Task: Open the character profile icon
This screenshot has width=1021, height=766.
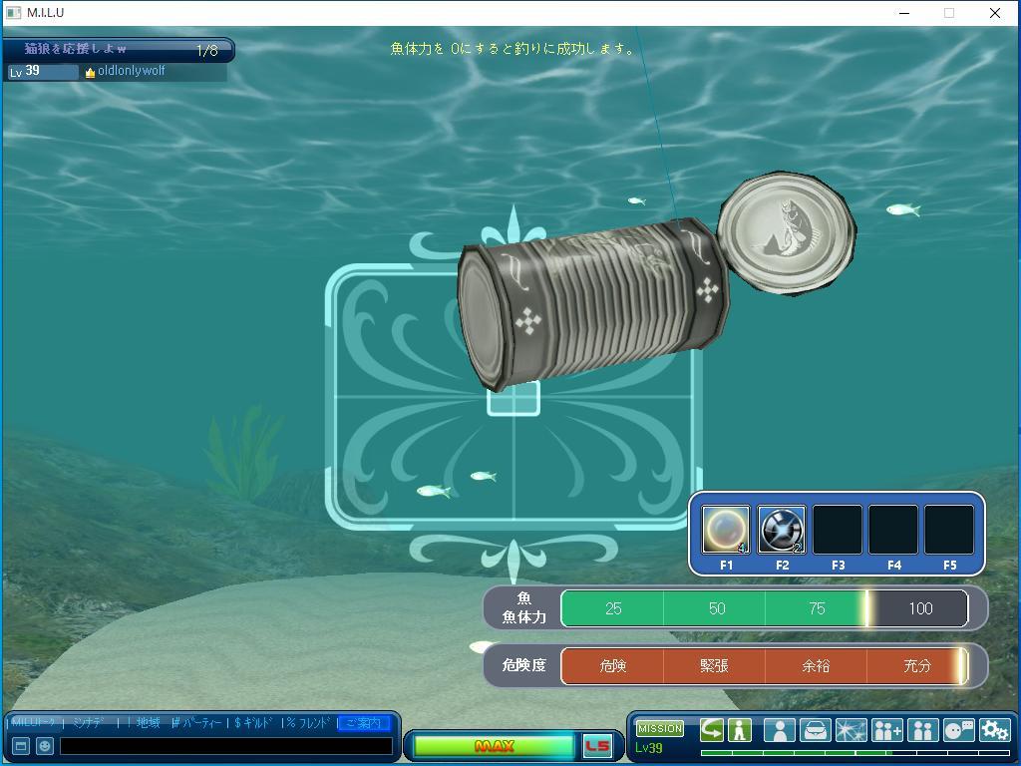Action: click(780, 730)
